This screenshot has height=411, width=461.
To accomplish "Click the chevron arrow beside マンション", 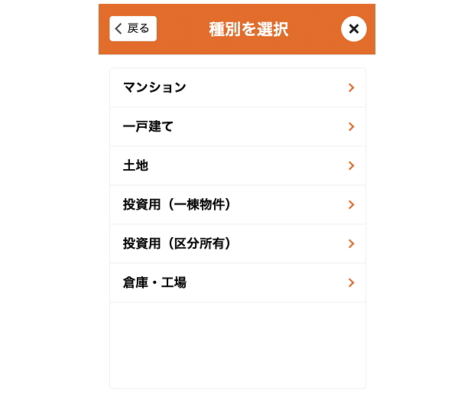I will 352,88.
